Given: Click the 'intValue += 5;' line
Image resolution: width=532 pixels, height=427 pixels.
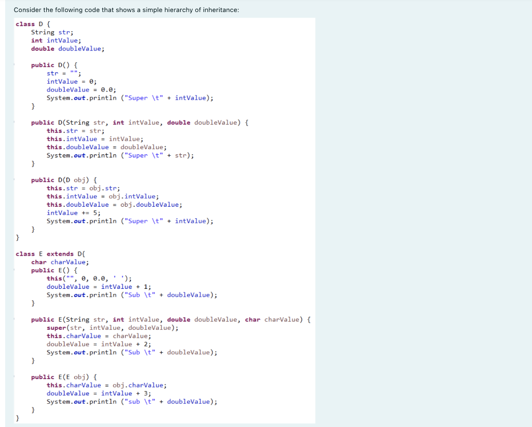Looking at the screenshot, I should 74,212.
